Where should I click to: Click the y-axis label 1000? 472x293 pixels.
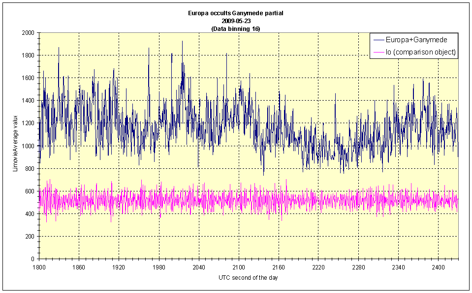28,146
